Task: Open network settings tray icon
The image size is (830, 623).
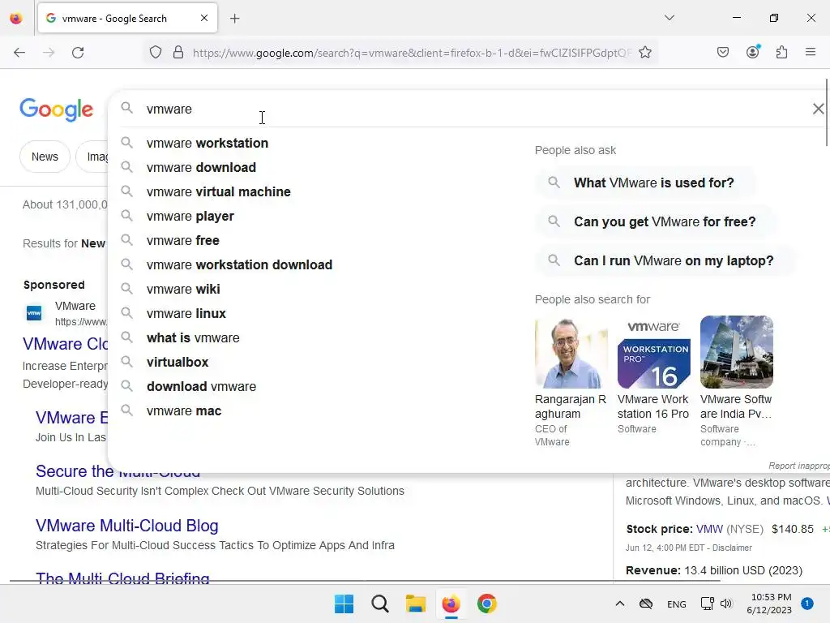Action: pyautogui.click(x=707, y=604)
